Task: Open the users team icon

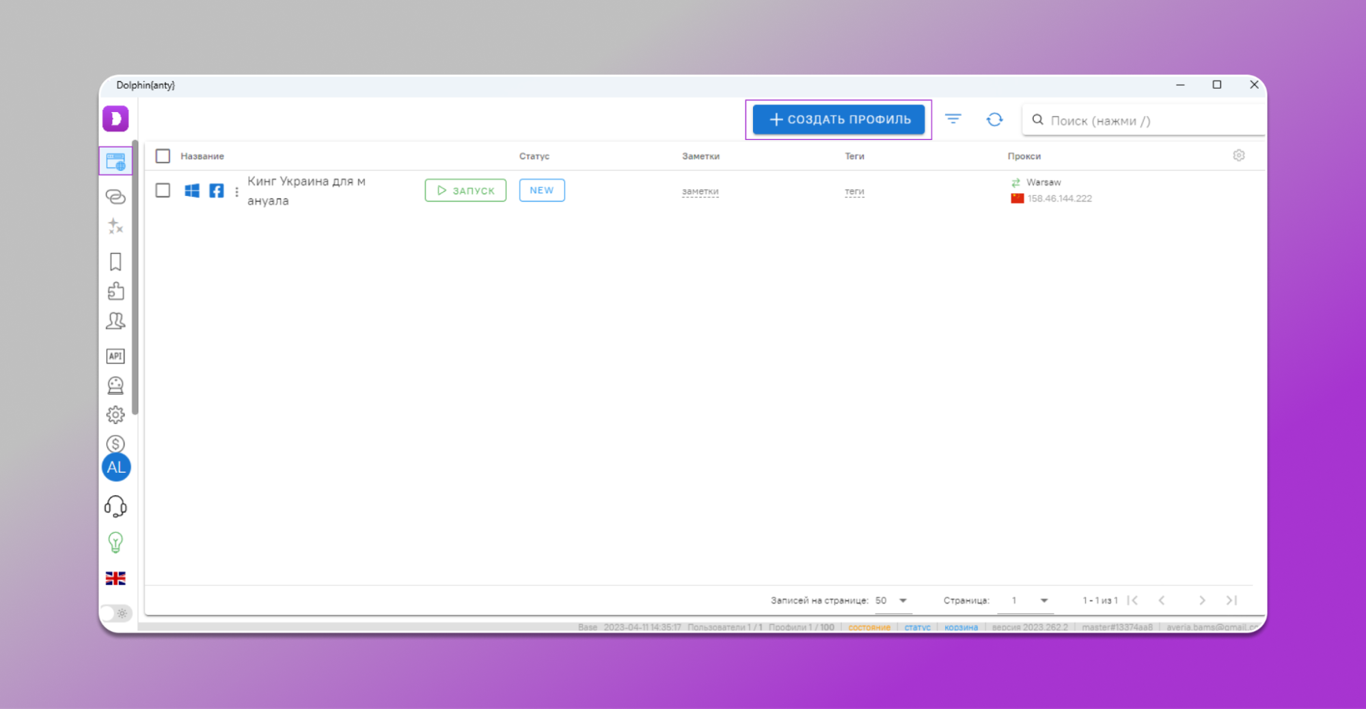Action: [x=115, y=321]
